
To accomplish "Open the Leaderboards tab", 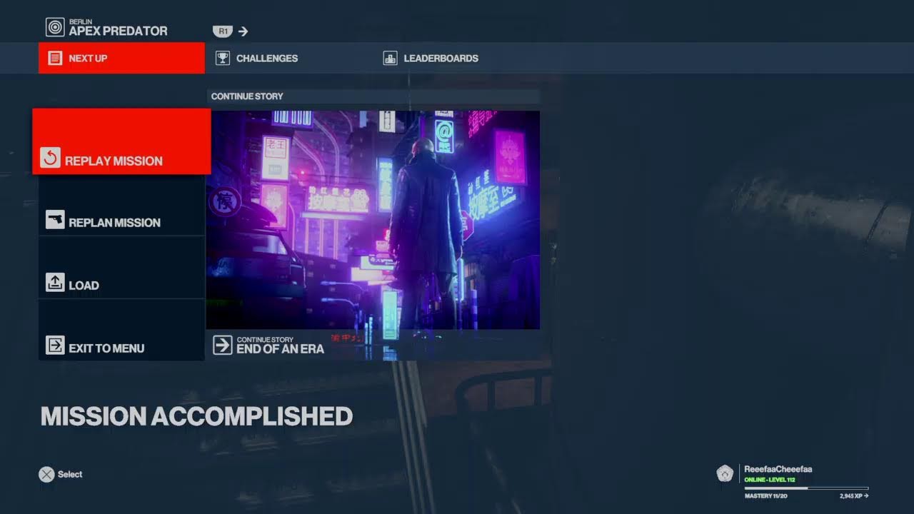I will point(431,58).
